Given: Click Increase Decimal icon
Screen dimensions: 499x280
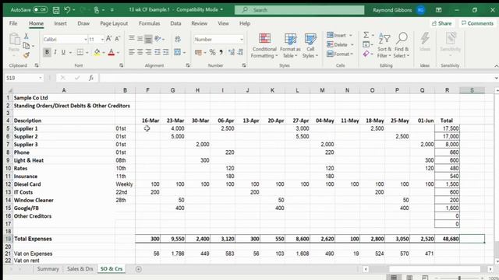Looking at the screenshot, I should [x=232, y=52].
